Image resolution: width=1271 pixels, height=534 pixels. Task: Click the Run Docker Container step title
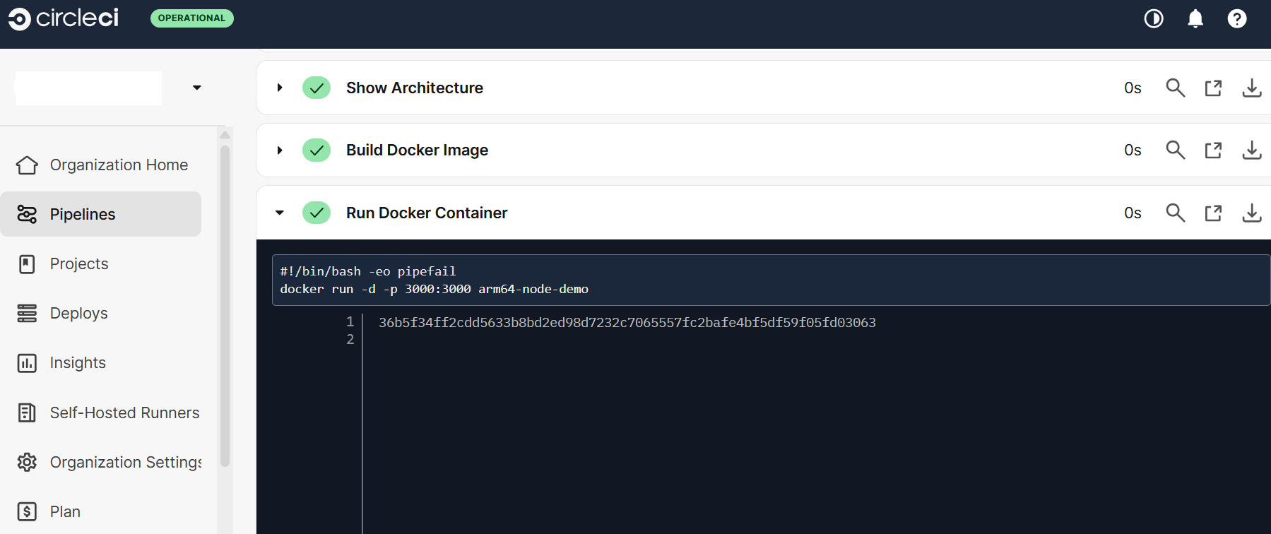[x=427, y=213]
